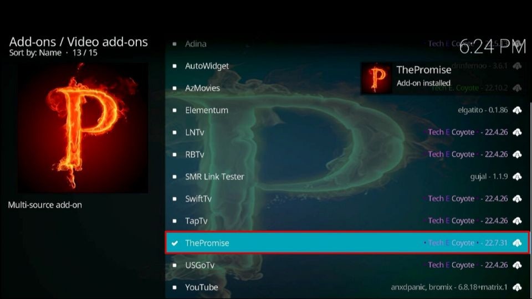Select the AutoWidget add-on
Image resolution: width=532 pixels, height=299 pixels.
347,66
